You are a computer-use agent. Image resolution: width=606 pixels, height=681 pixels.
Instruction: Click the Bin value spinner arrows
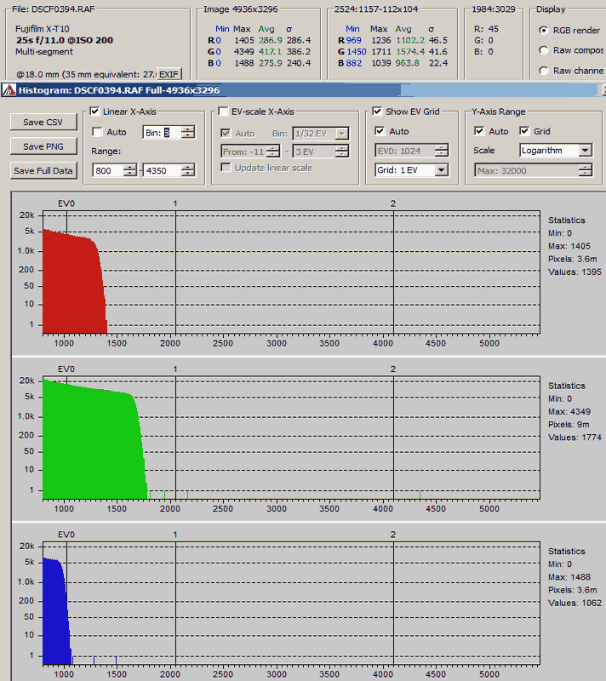point(188,132)
